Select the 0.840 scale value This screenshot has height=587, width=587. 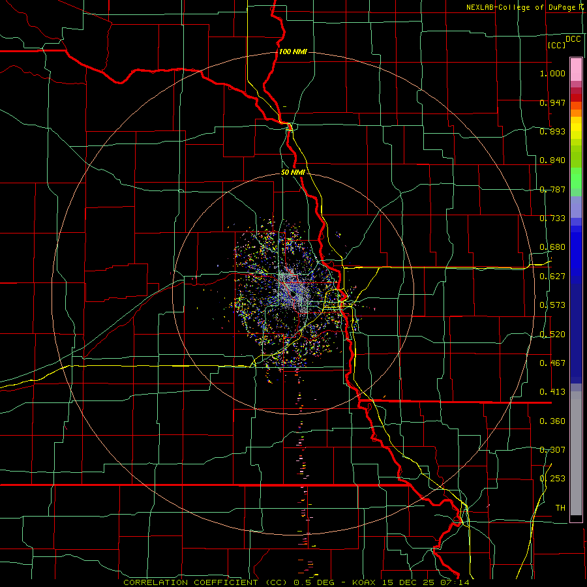(x=552, y=160)
